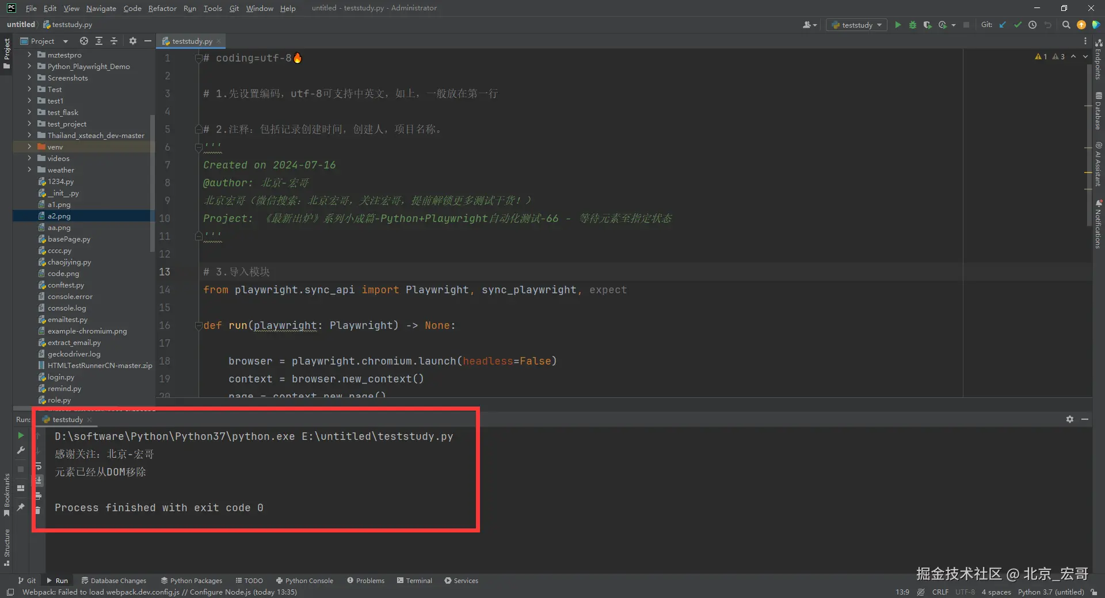The height and width of the screenshot is (598, 1105).
Task: Open the user account dropdown in toolbar
Action: pyautogui.click(x=810, y=25)
